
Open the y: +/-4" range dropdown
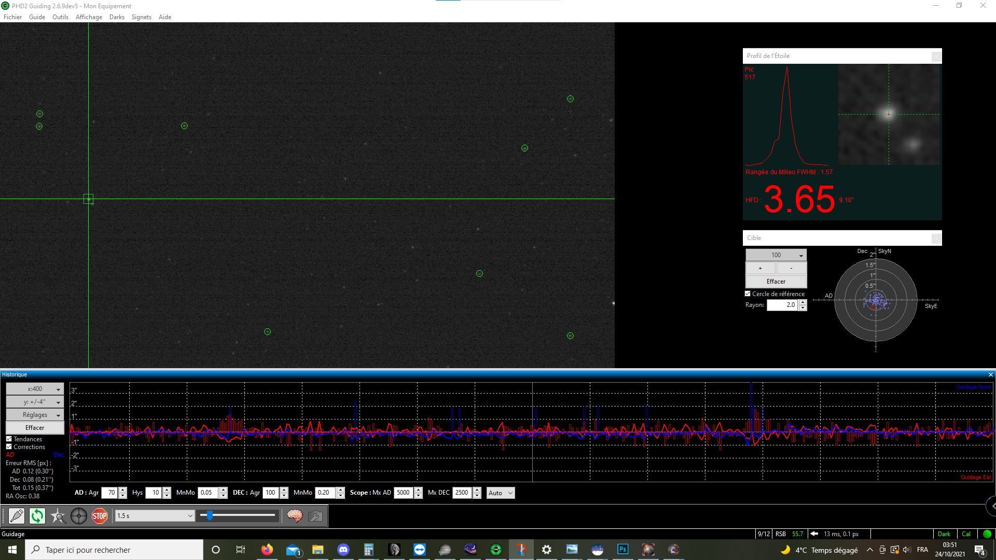point(35,402)
